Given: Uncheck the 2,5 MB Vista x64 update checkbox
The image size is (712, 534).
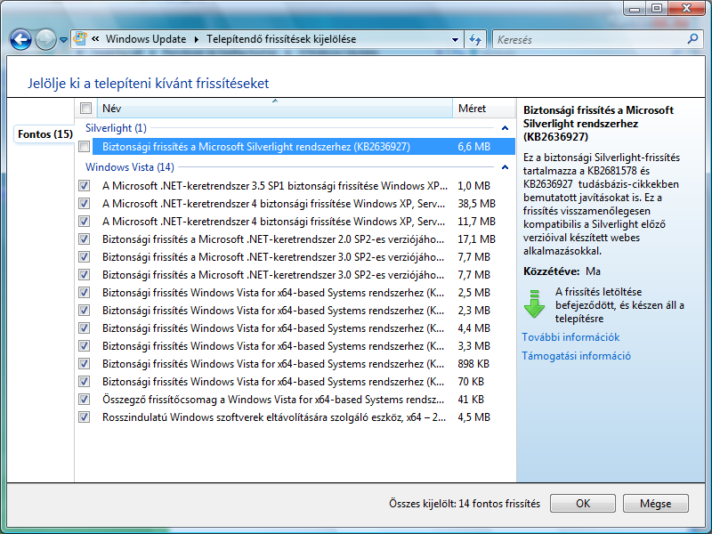Looking at the screenshot, I should pos(84,293).
